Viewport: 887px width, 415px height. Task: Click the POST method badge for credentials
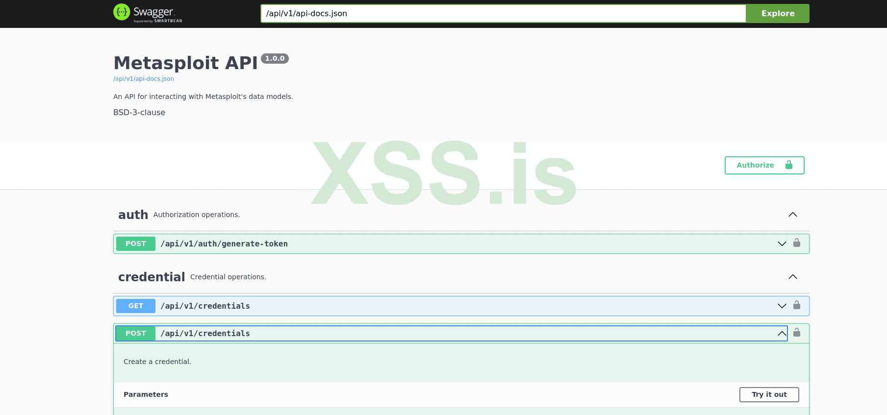(x=136, y=333)
